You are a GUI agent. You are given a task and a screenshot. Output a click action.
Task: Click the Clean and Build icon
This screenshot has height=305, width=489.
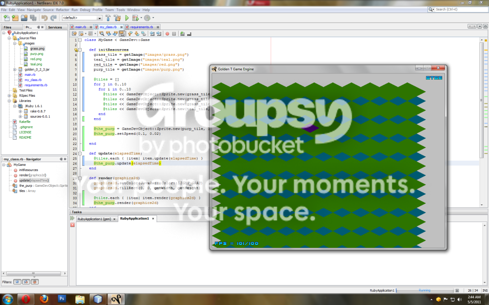[x=117, y=18]
